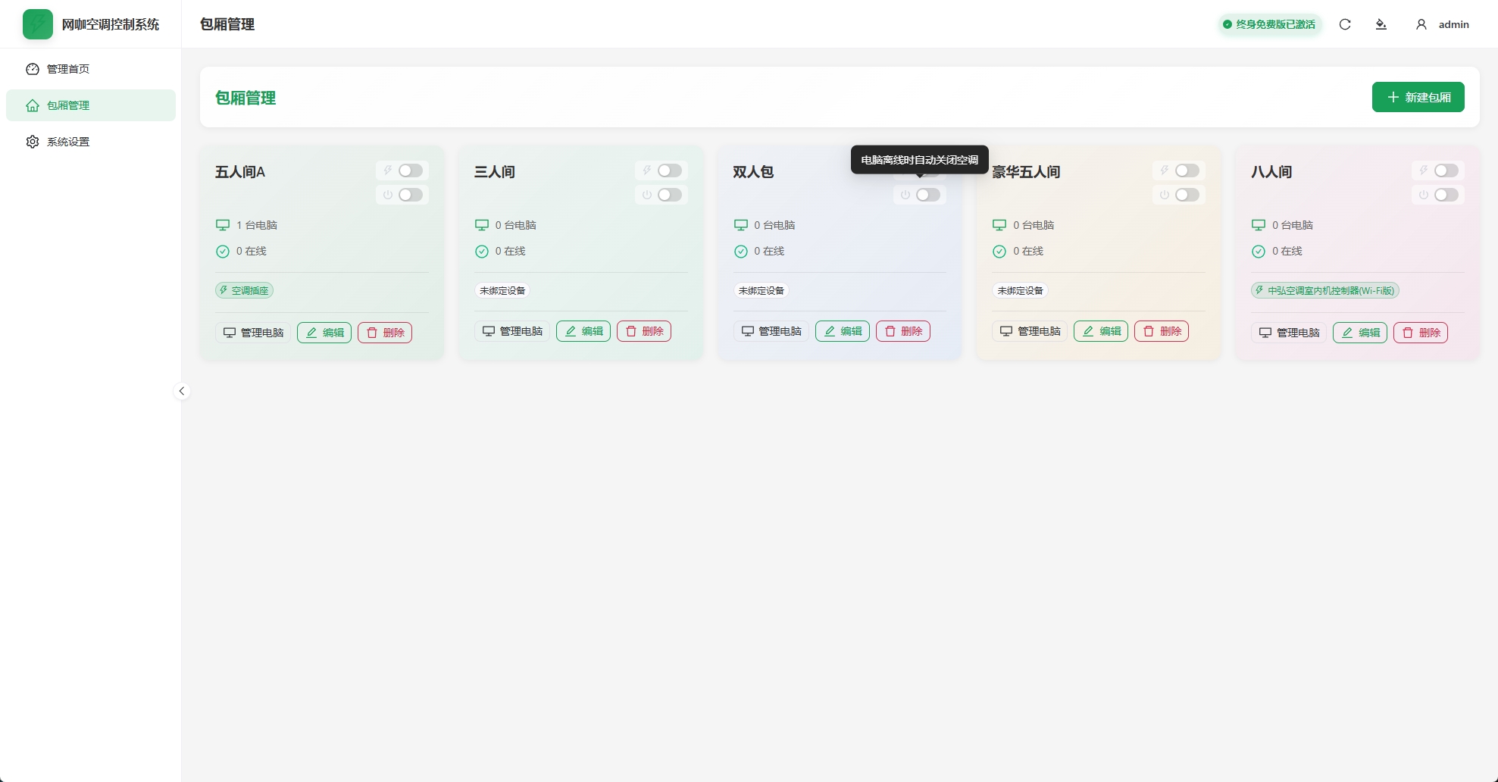Click the 中弘空调室内机控制器 device tag

pos(1324,290)
